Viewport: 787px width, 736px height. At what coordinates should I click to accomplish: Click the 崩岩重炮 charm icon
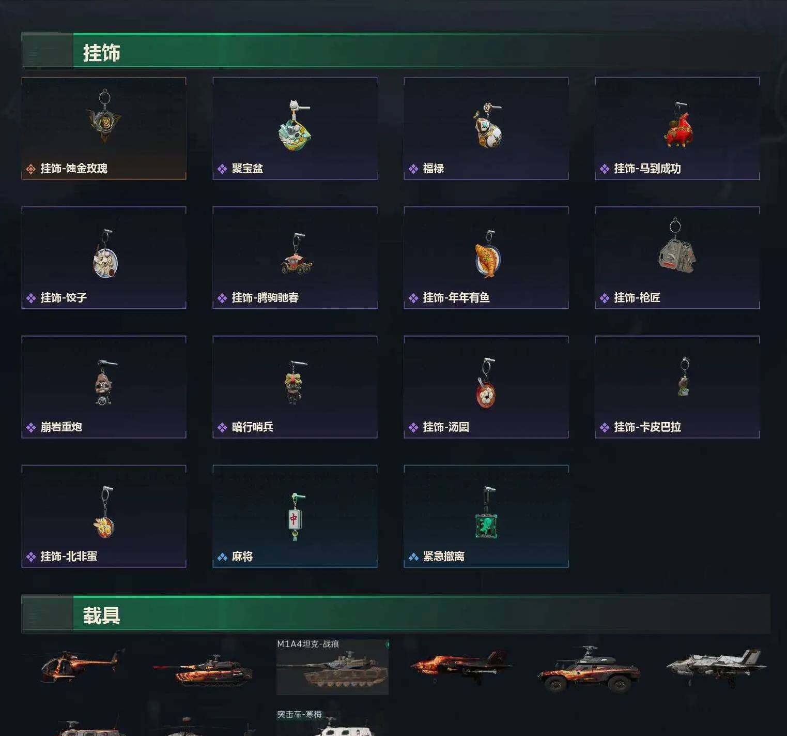click(105, 383)
